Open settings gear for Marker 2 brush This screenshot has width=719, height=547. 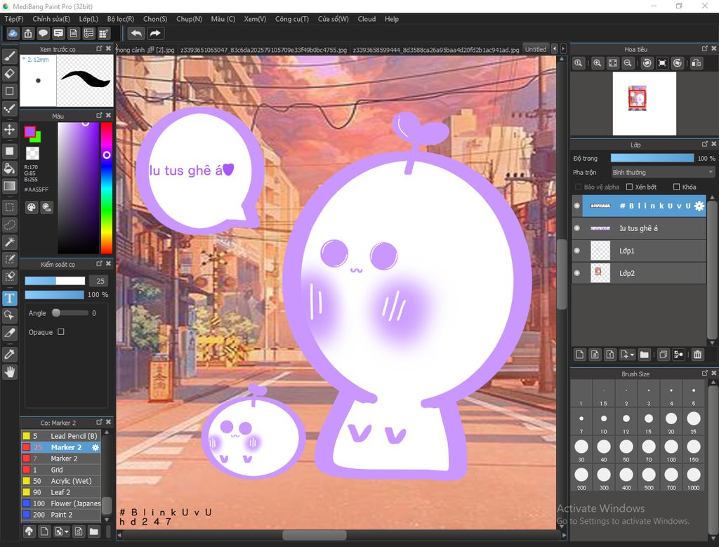click(x=95, y=447)
